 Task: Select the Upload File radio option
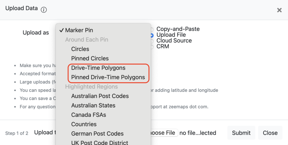pyautogui.click(x=152, y=35)
